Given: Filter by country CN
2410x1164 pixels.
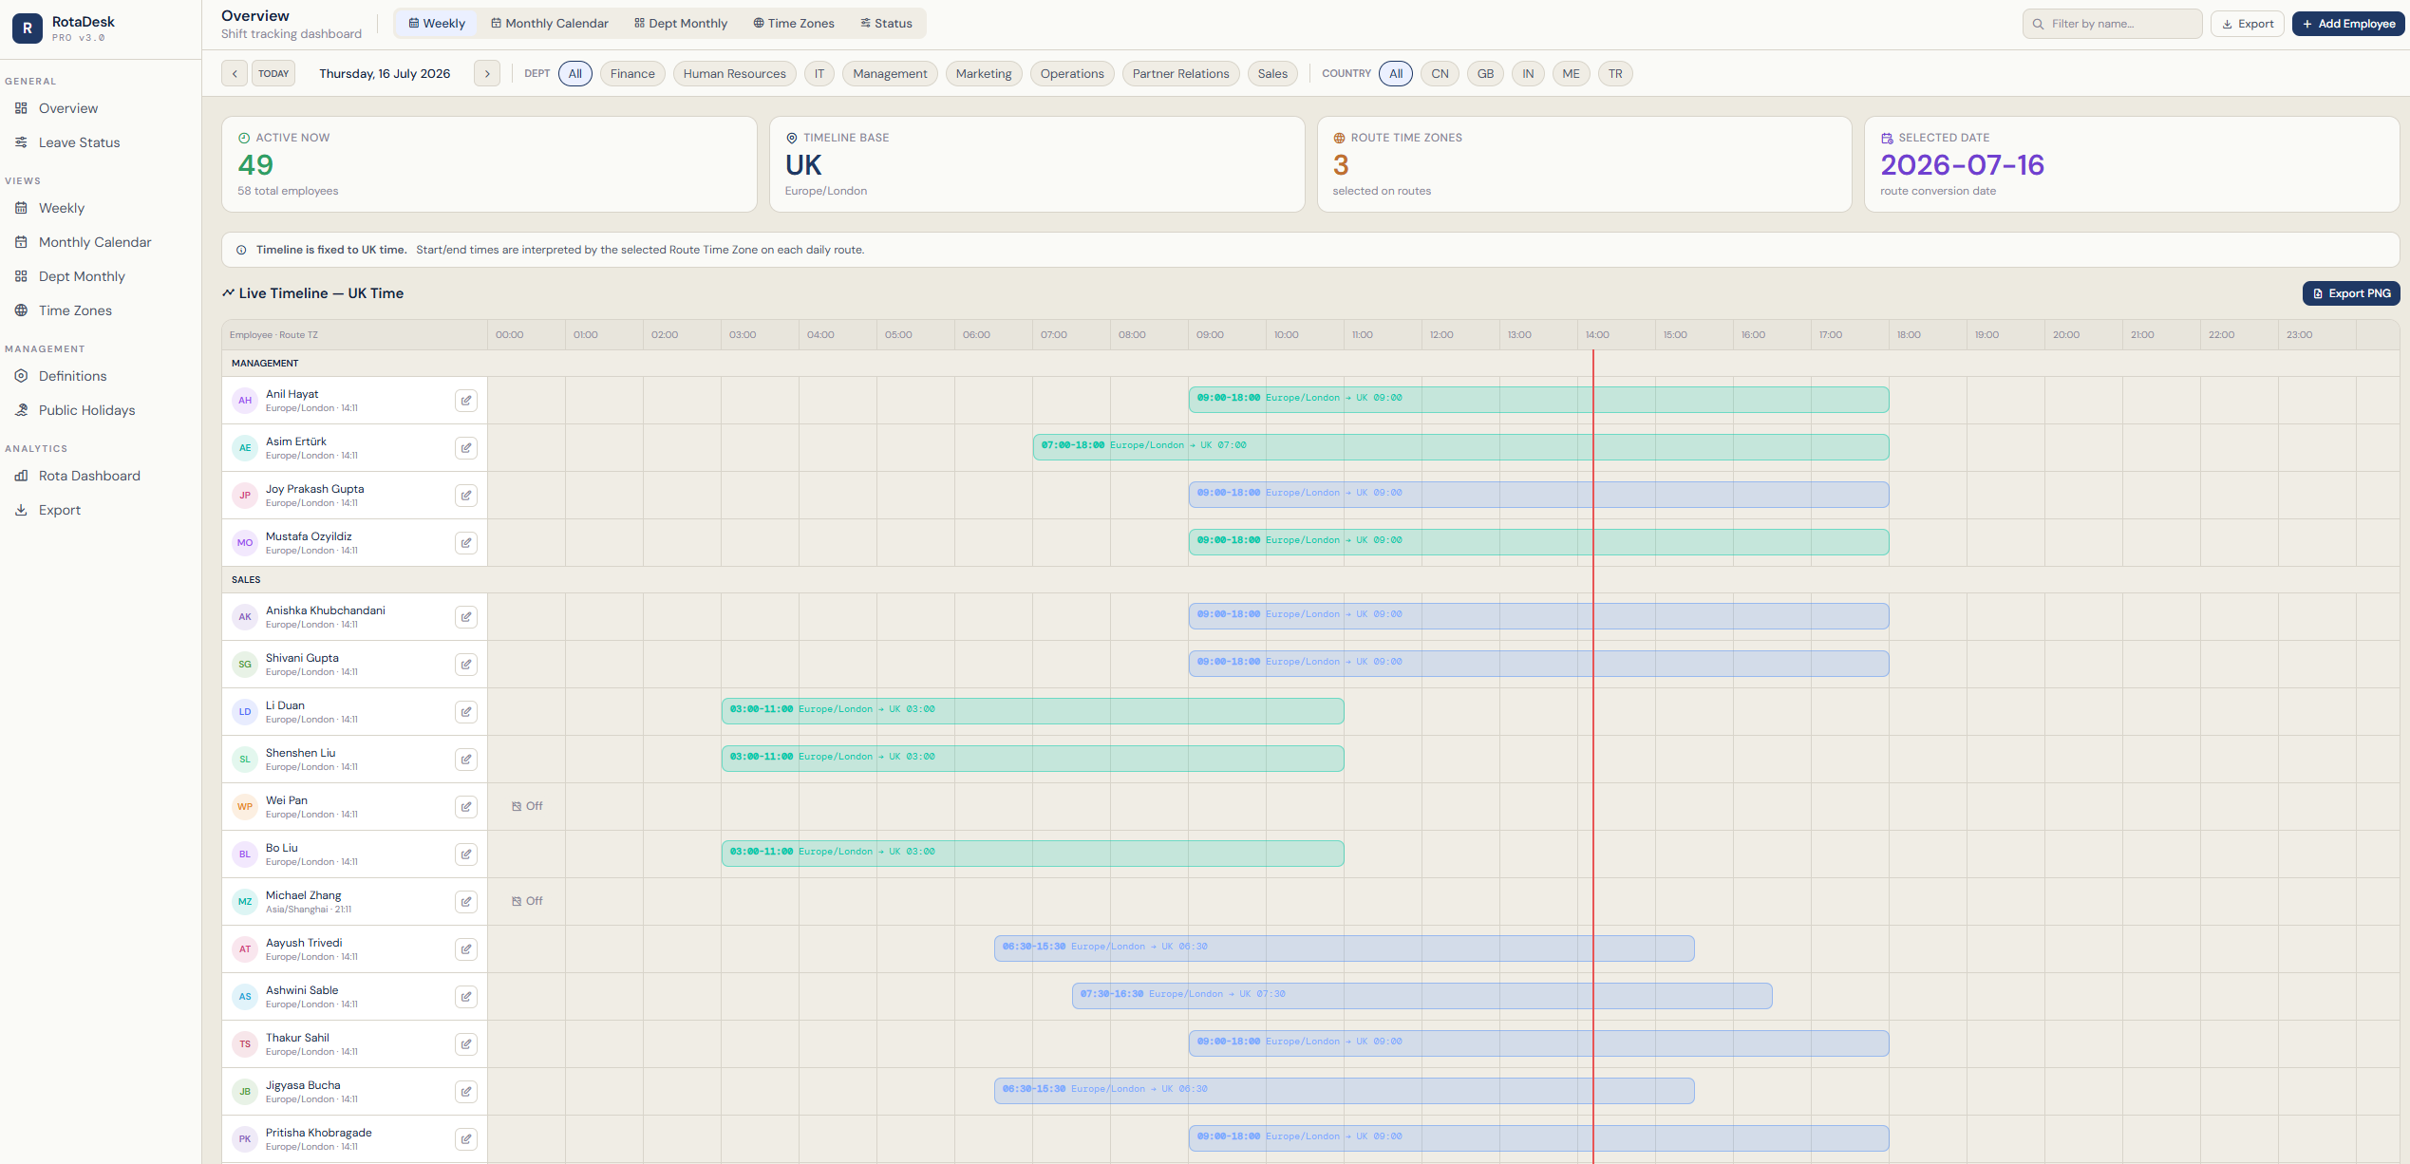Looking at the screenshot, I should [x=1440, y=74].
